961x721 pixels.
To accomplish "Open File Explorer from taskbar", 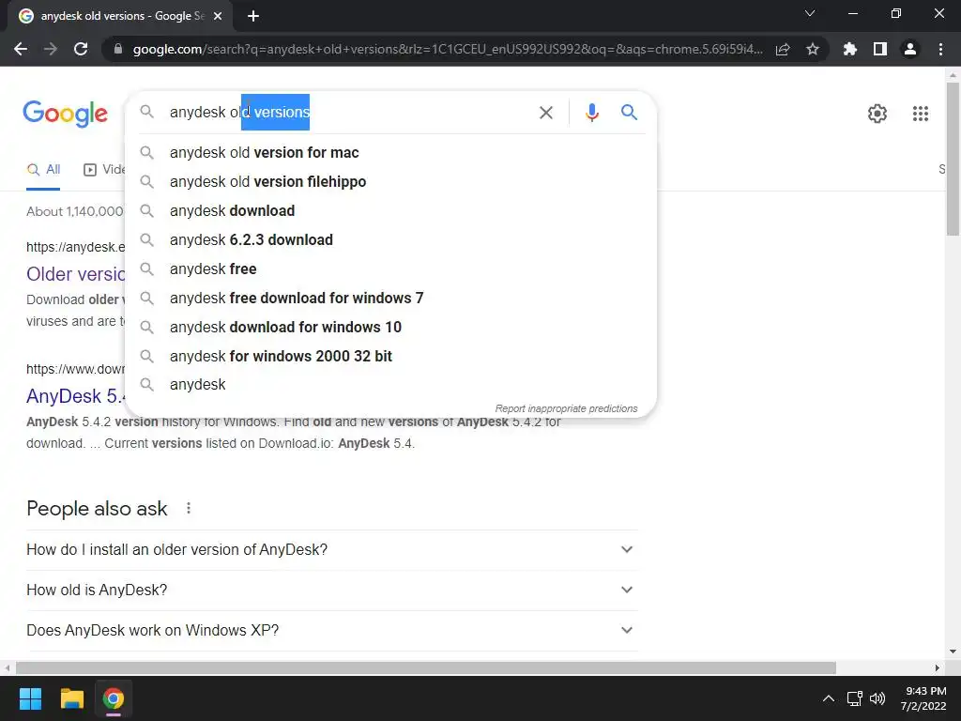I will 71,698.
